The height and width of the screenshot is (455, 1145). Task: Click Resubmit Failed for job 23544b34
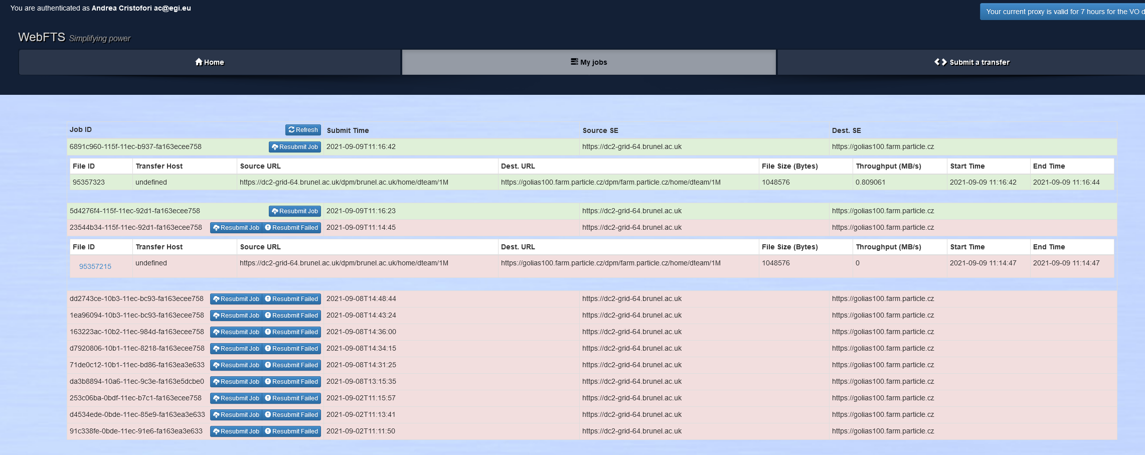click(291, 228)
